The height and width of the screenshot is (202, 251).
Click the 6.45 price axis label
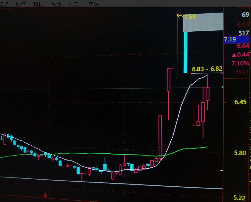[240, 102]
